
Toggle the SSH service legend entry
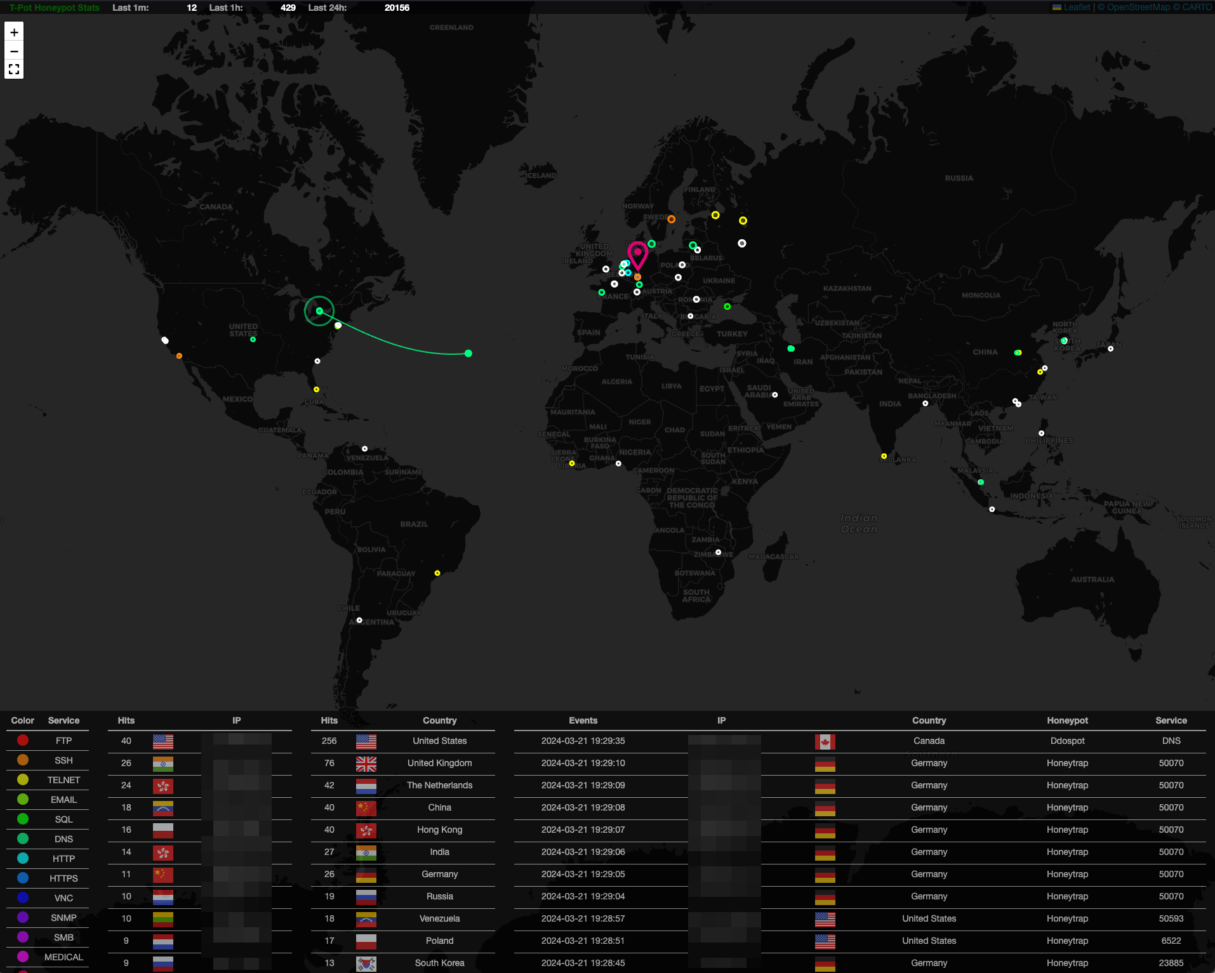63,760
